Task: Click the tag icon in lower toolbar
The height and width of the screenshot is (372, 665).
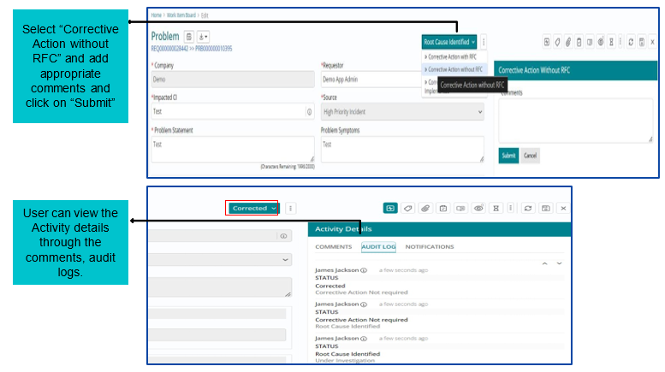Action: pos(408,208)
